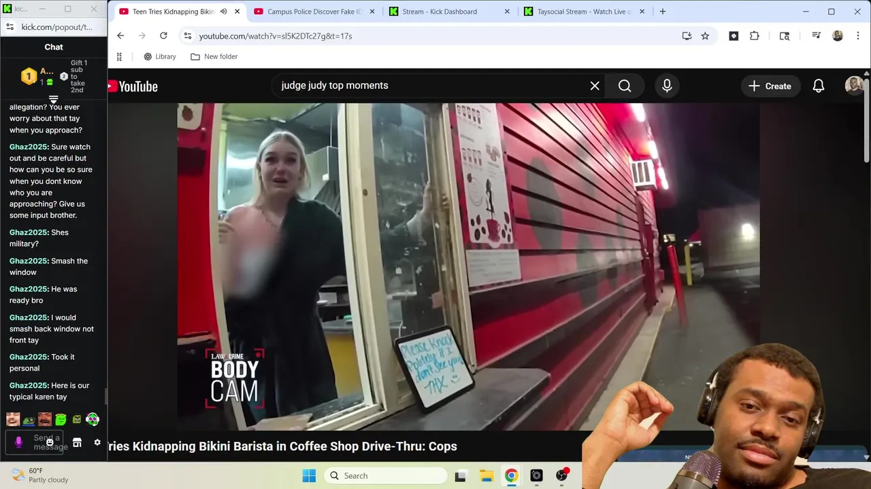Screen dimensions: 871x489
Task: Close the Teen Tries Kidnapping tab
Action: pos(237,12)
